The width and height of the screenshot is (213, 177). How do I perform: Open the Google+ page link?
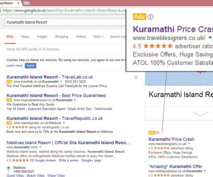pos(91,160)
